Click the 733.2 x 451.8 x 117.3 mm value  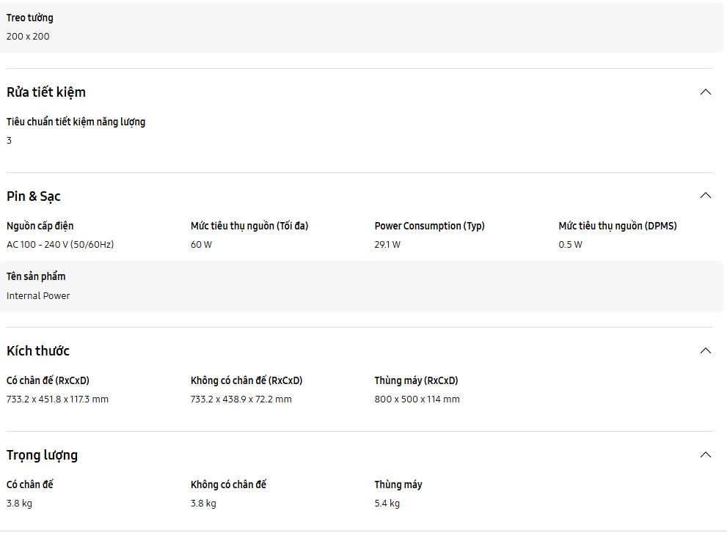pyautogui.click(x=57, y=399)
